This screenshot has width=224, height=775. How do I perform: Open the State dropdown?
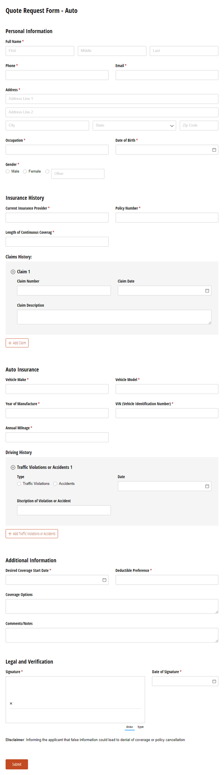[134, 126]
